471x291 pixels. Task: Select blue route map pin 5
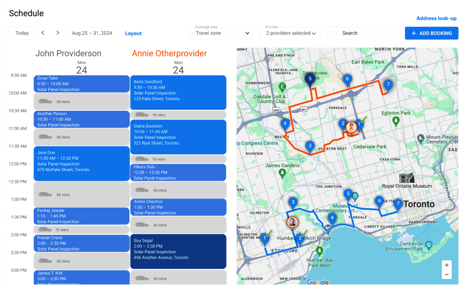[x=348, y=195]
